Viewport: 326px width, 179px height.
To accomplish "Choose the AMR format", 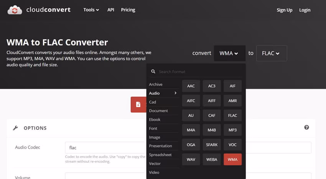I will click(233, 101).
